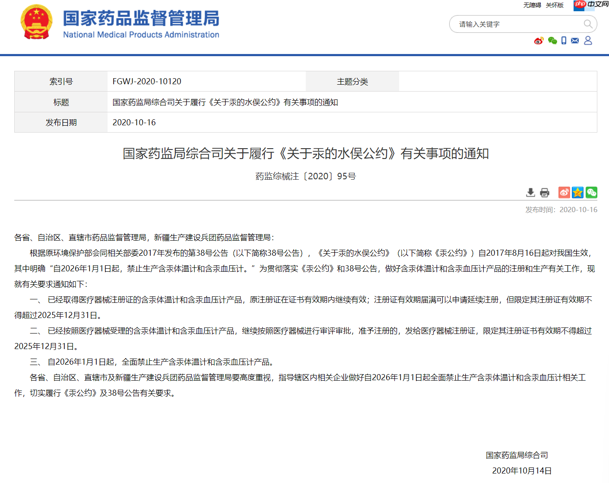Open the 无障碍 accessibility link

532,5
